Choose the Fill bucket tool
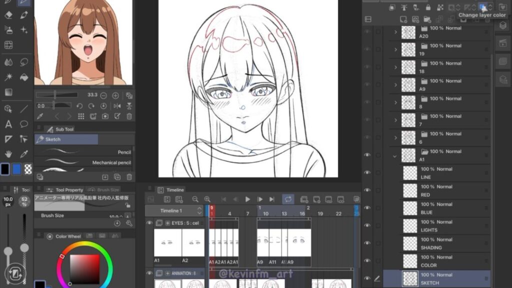The height and width of the screenshot is (288, 512). (x=23, y=77)
